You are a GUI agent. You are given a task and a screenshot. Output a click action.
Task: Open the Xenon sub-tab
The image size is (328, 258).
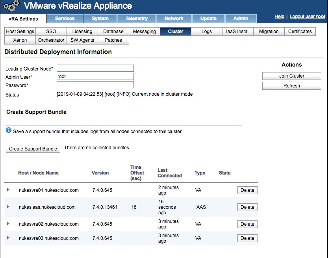pyautogui.click(x=20, y=40)
